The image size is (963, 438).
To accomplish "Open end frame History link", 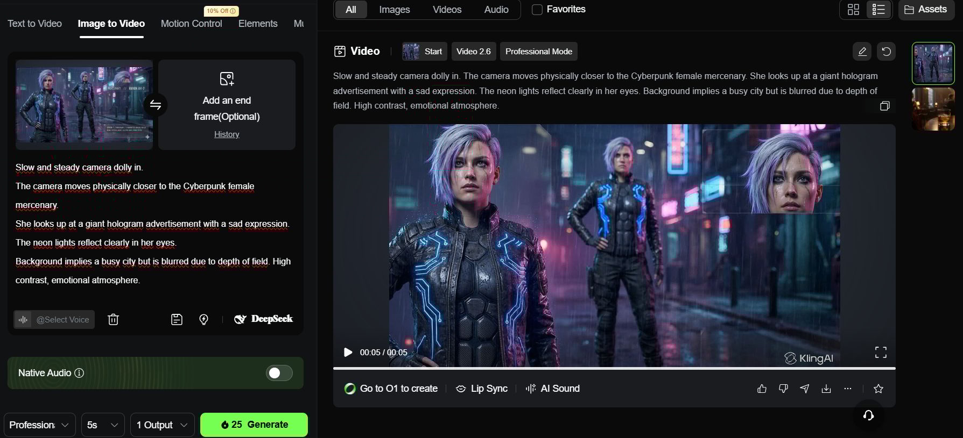I will click(227, 134).
